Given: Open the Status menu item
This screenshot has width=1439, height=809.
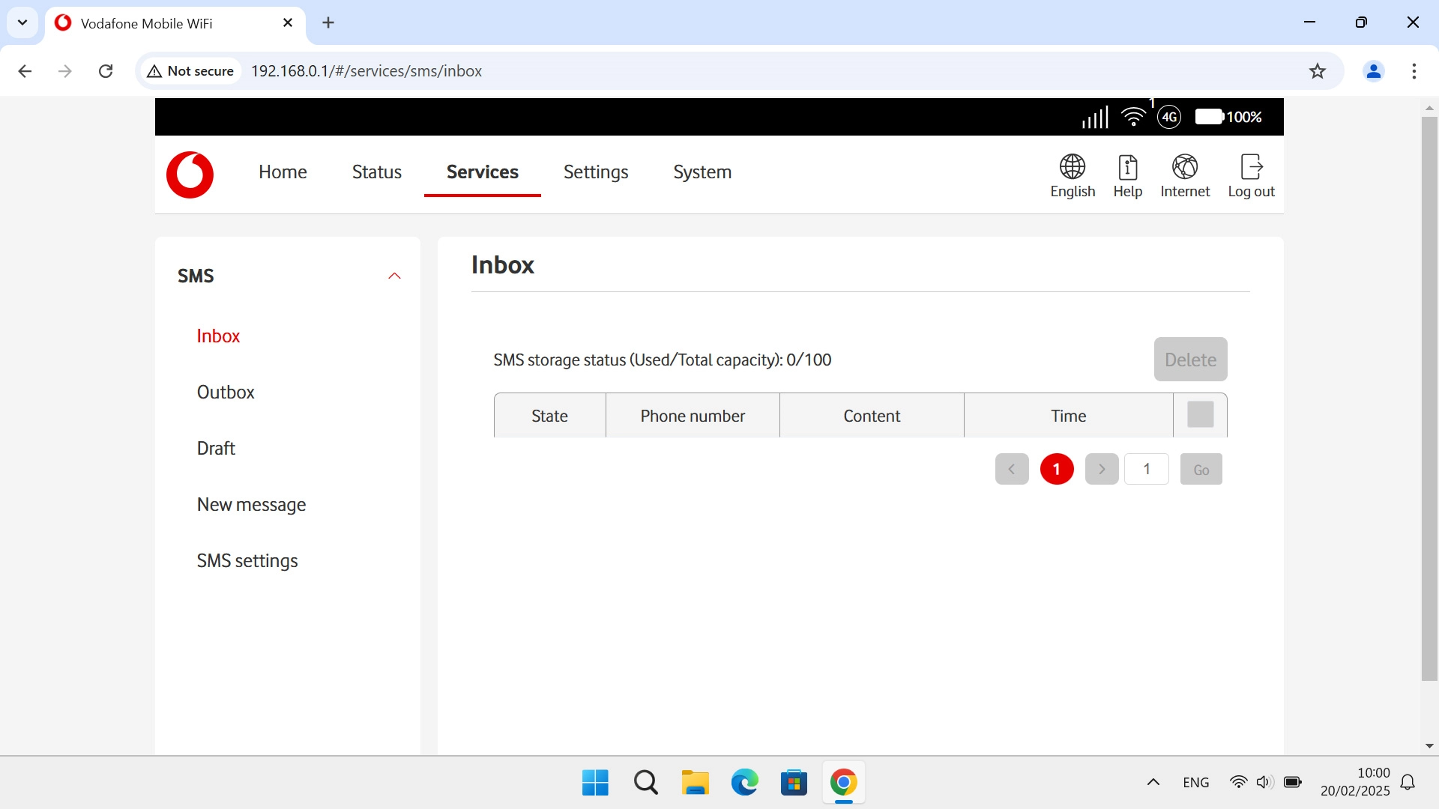Looking at the screenshot, I should click(x=376, y=172).
